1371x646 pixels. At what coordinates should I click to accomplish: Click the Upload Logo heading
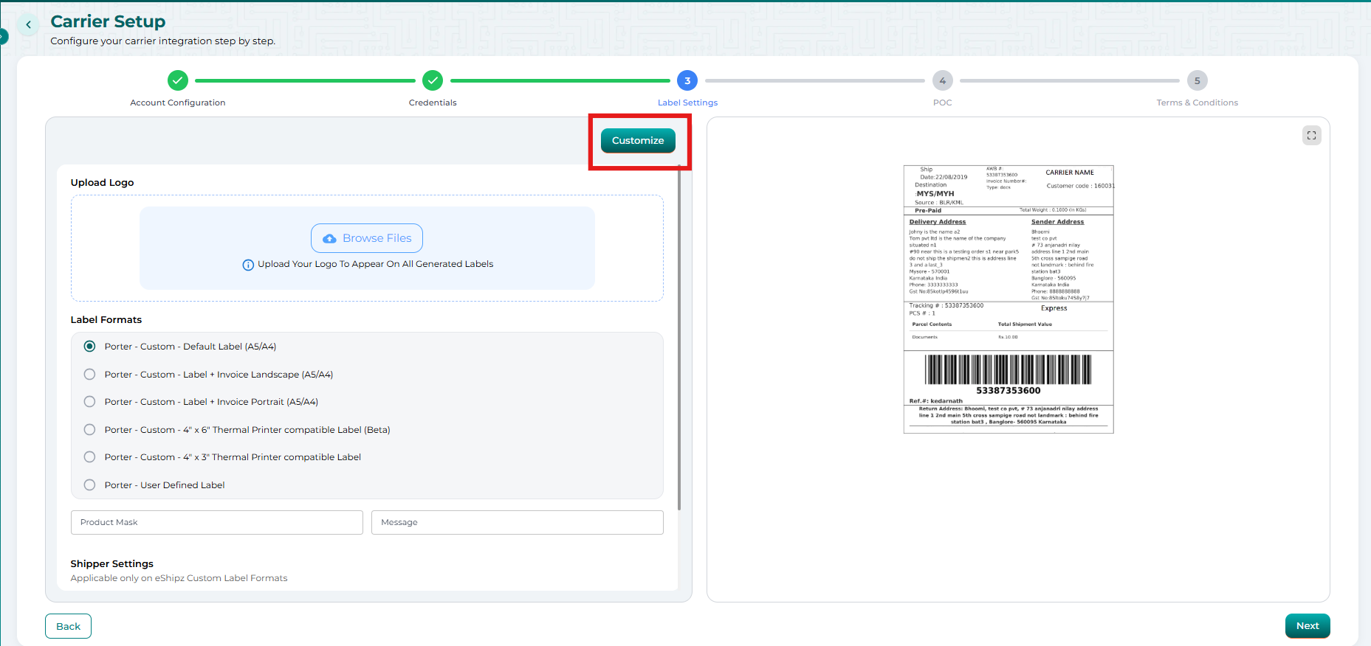pyautogui.click(x=102, y=182)
